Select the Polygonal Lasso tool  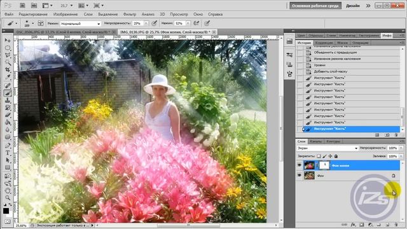(x=8, y=55)
